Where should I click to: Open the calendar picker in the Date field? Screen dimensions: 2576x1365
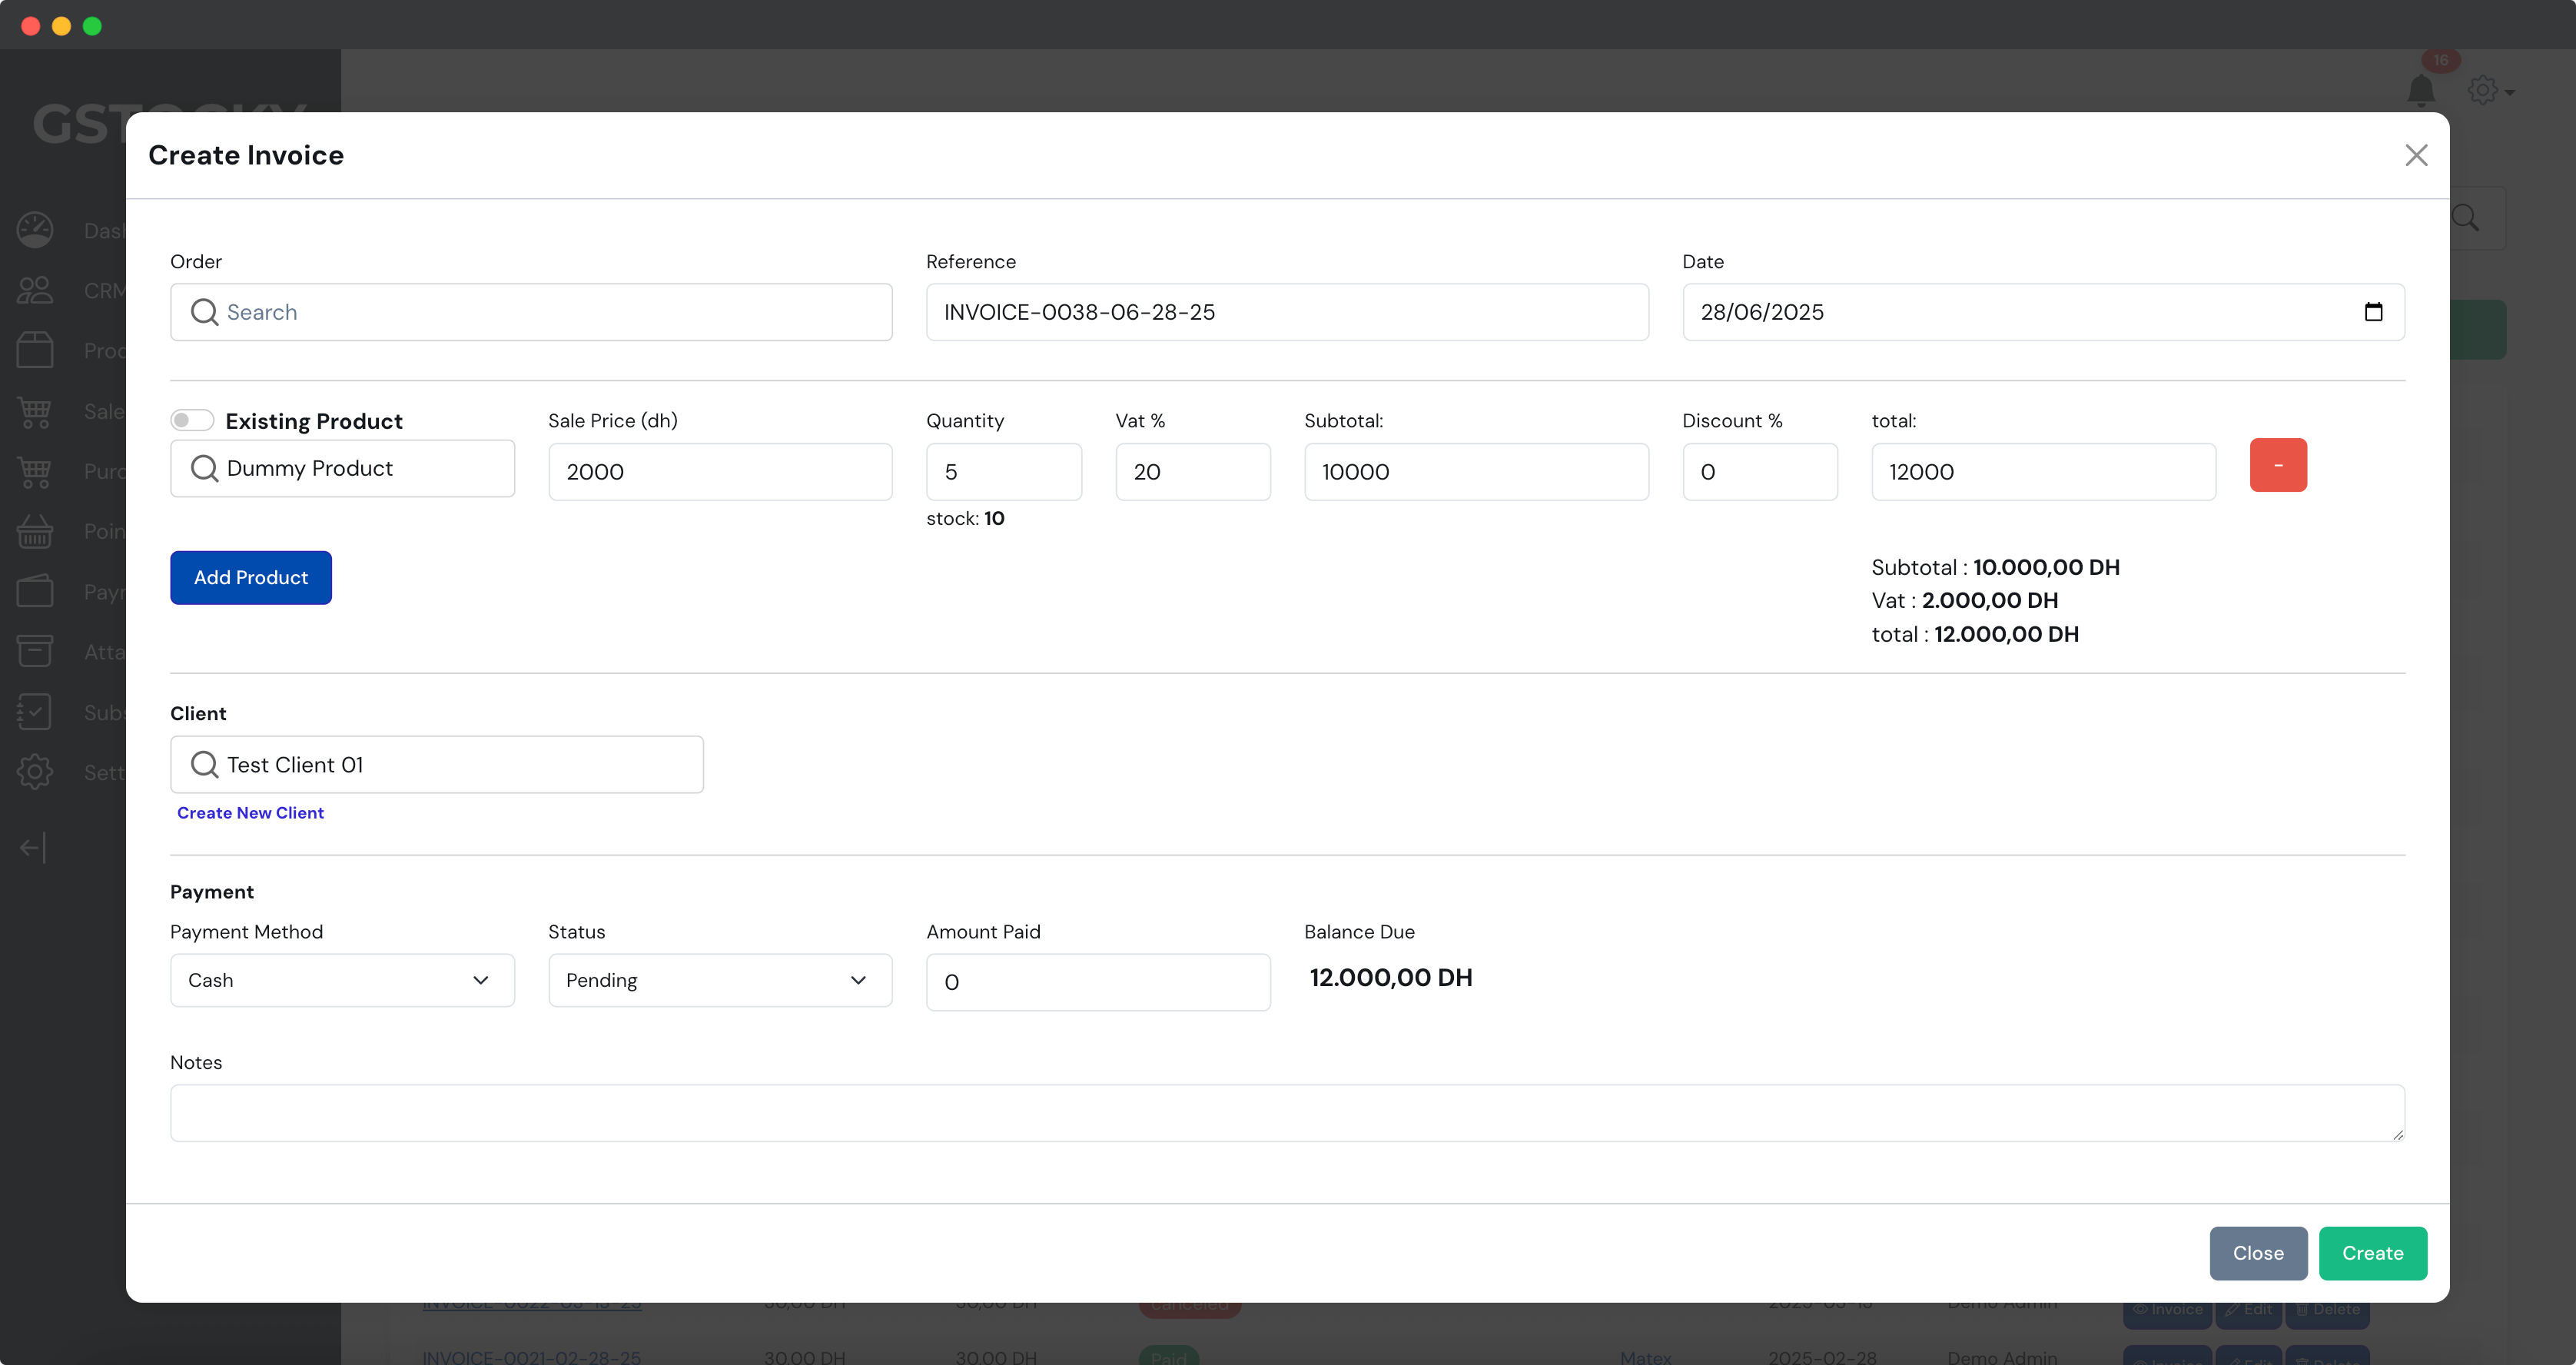tap(2374, 312)
